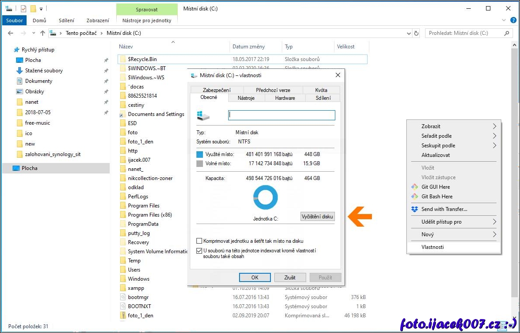This screenshot has height=333, width=520.
Task: Expand the Zobrazit submenu
Action: click(x=494, y=126)
